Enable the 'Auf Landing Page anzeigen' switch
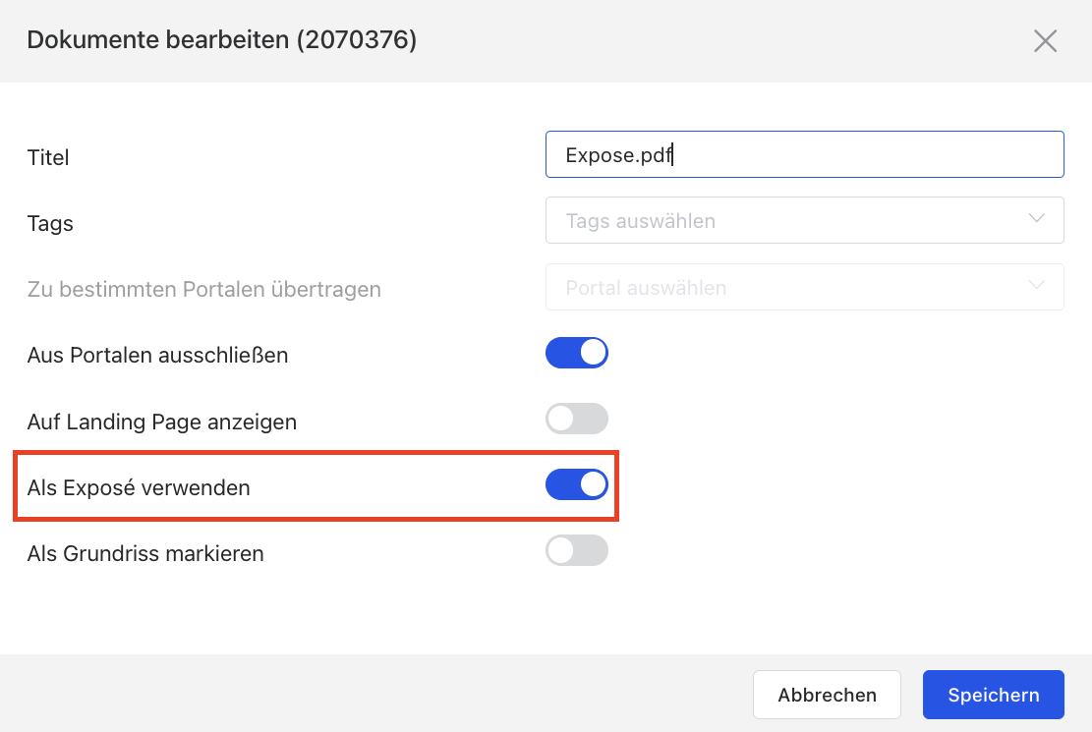The height and width of the screenshot is (732, 1092). 577,420
